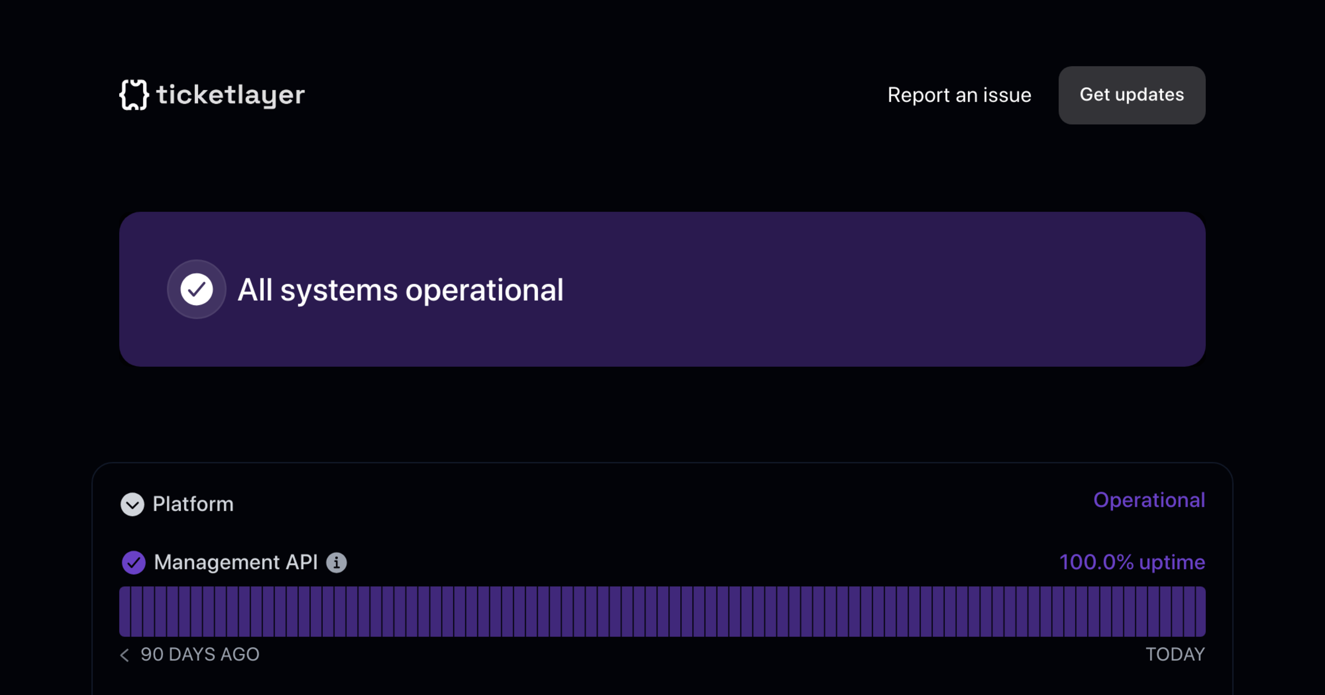Click the Operational status text for Platform
Image resolution: width=1325 pixels, height=695 pixels.
click(x=1148, y=500)
